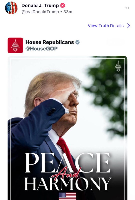Open the Donald J. Trump display name
The height and width of the screenshot is (200, 135).
tap(40, 5)
